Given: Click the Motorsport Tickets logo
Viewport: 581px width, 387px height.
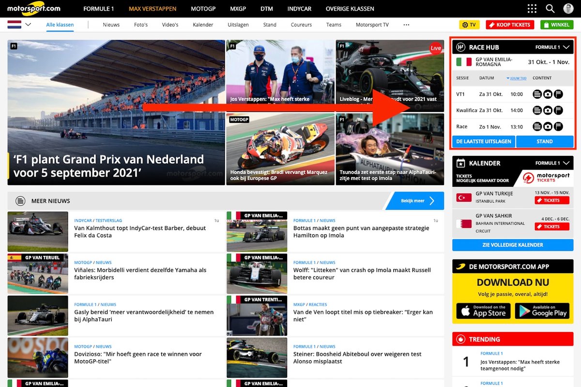Looking at the screenshot, I should click(547, 178).
